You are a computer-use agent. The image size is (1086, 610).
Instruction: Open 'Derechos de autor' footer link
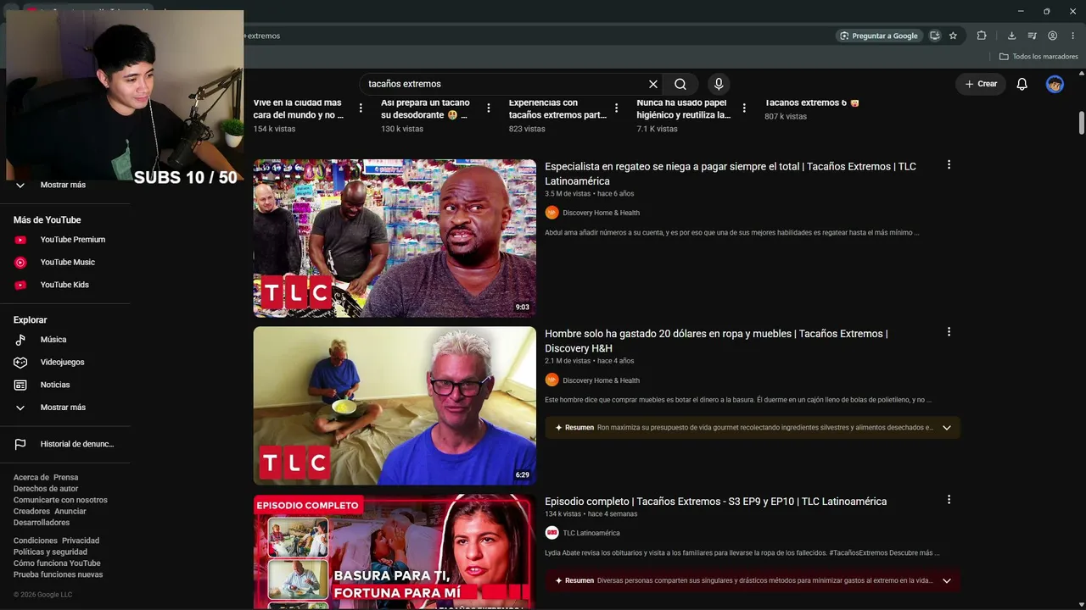click(46, 489)
